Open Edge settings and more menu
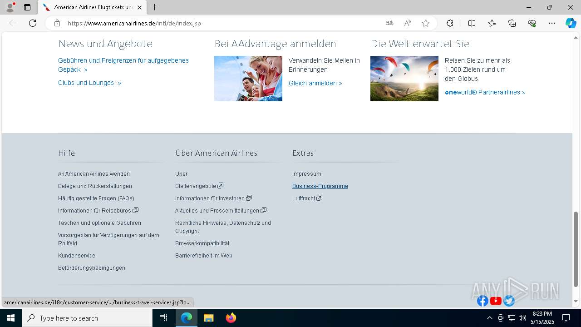Screen dimensions: 581x327 pos(552,23)
